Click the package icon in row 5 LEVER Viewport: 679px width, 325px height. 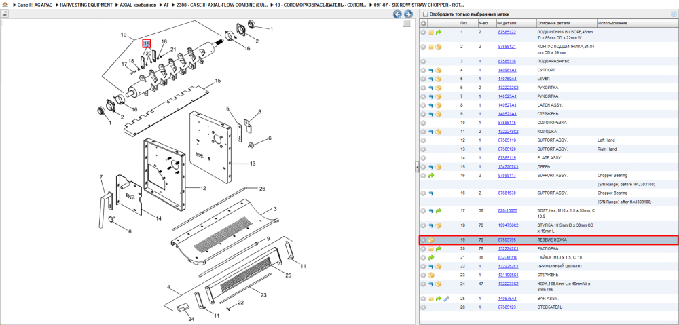[x=438, y=79]
